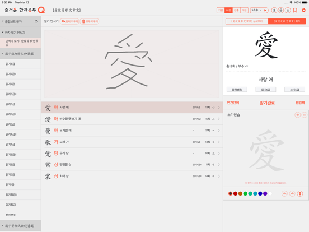Tap the red Q search logo icon
Viewport: 309px width, 232px height.
(41, 10)
